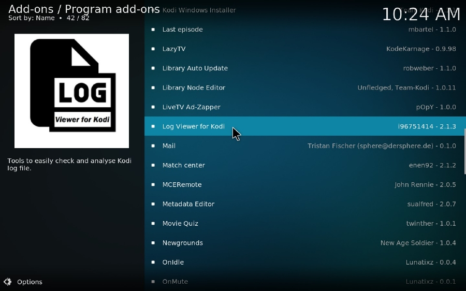Open Metadata Editor add-on
466x291 pixels.
[x=305, y=204]
